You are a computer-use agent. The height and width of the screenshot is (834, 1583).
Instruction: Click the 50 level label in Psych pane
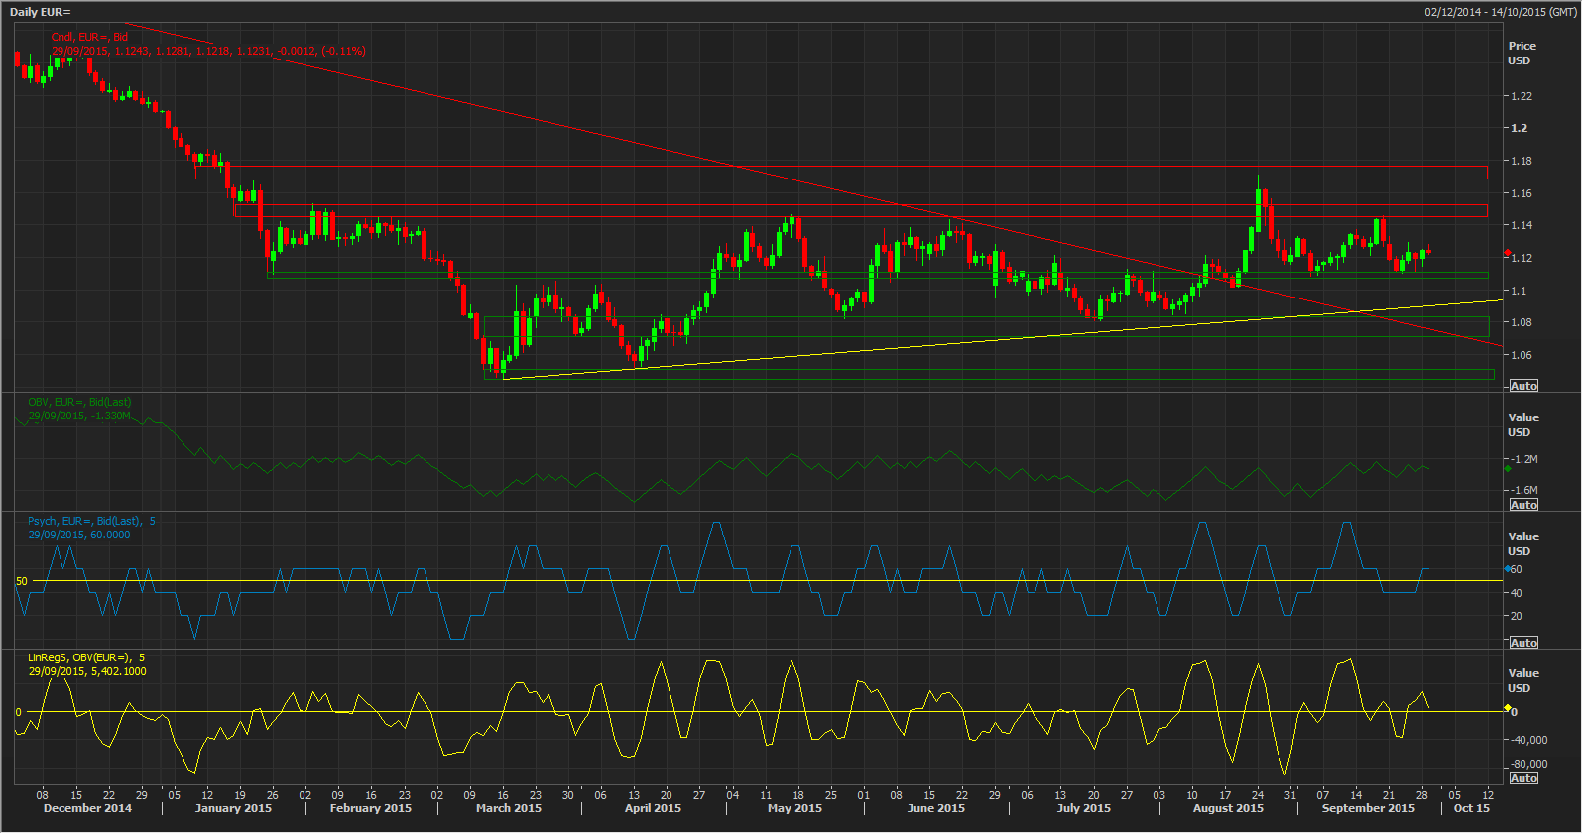point(22,581)
